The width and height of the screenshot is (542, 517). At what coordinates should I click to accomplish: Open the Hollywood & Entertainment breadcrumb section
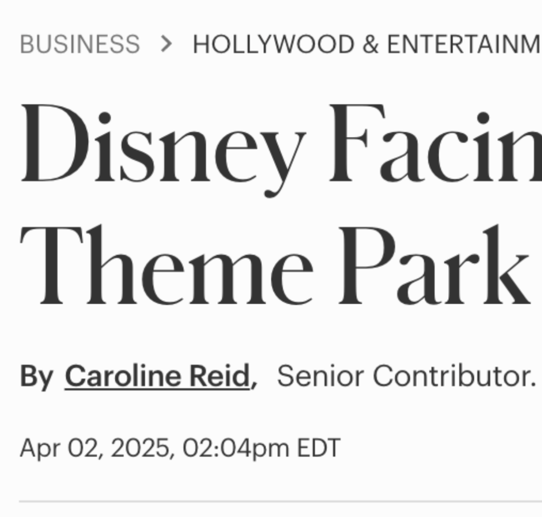(x=367, y=45)
